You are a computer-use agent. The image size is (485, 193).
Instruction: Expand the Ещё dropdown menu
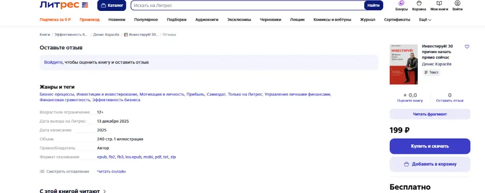point(425,19)
